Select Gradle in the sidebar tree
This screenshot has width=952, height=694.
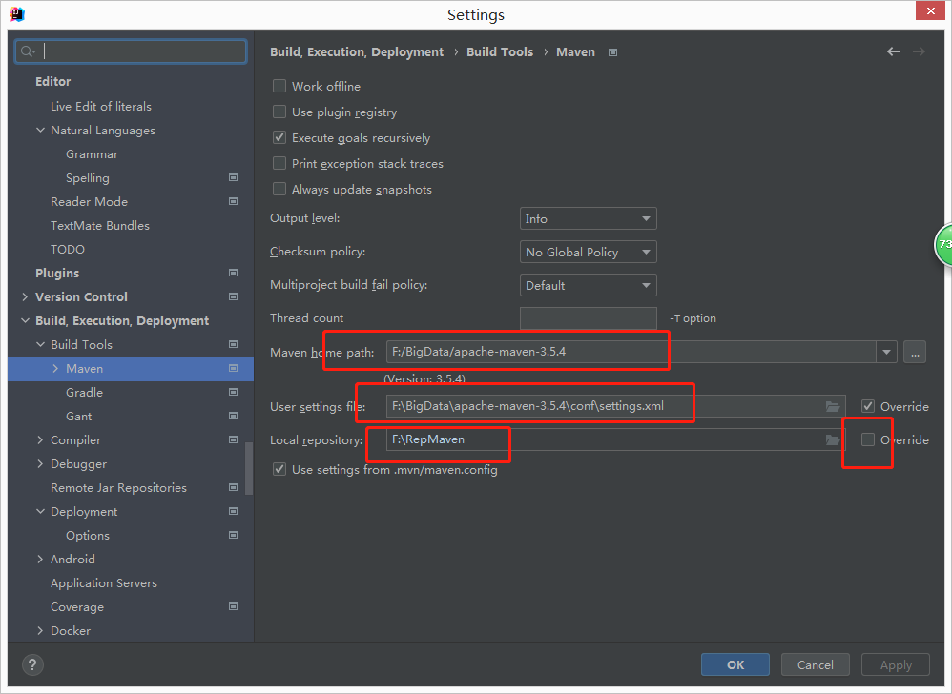[84, 392]
